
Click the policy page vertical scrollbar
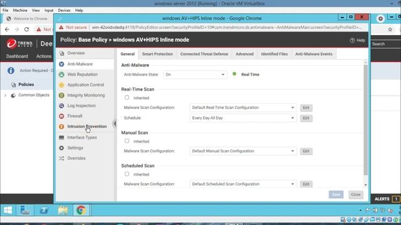click(x=366, y=120)
